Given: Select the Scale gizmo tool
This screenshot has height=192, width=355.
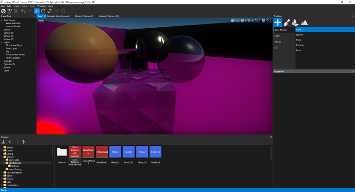Looking at the screenshot, I should [49, 11].
